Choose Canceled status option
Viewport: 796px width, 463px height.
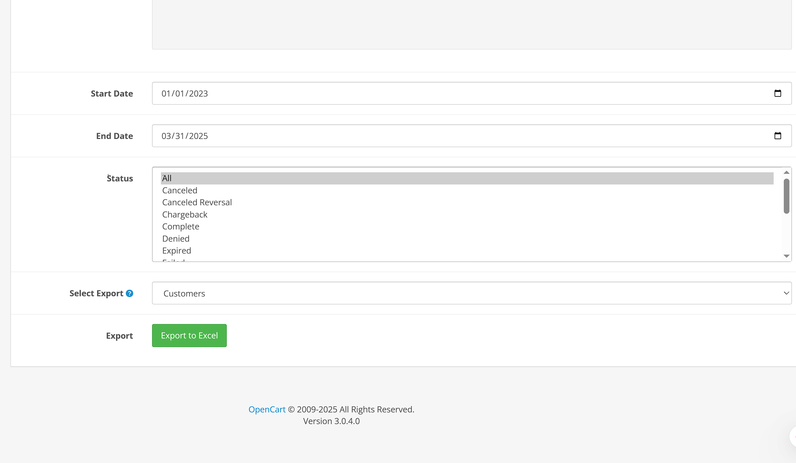point(179,190)
